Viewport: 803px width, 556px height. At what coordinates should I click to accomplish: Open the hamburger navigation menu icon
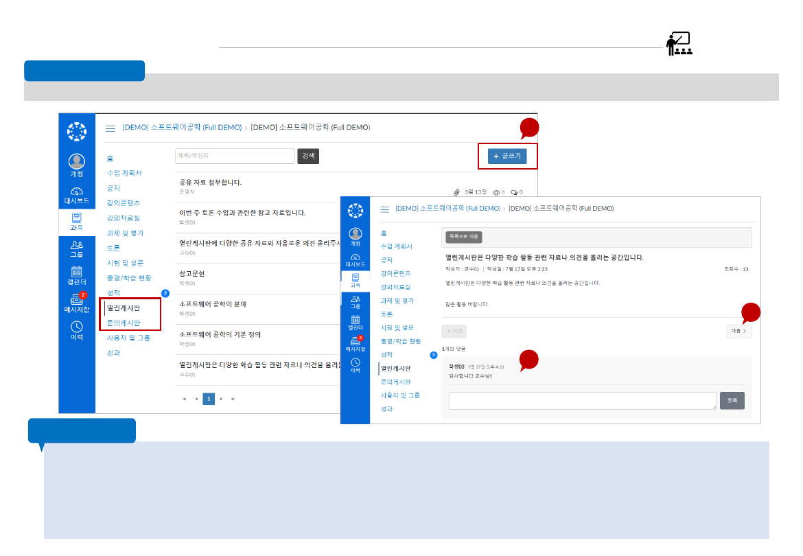pos(110,127)
